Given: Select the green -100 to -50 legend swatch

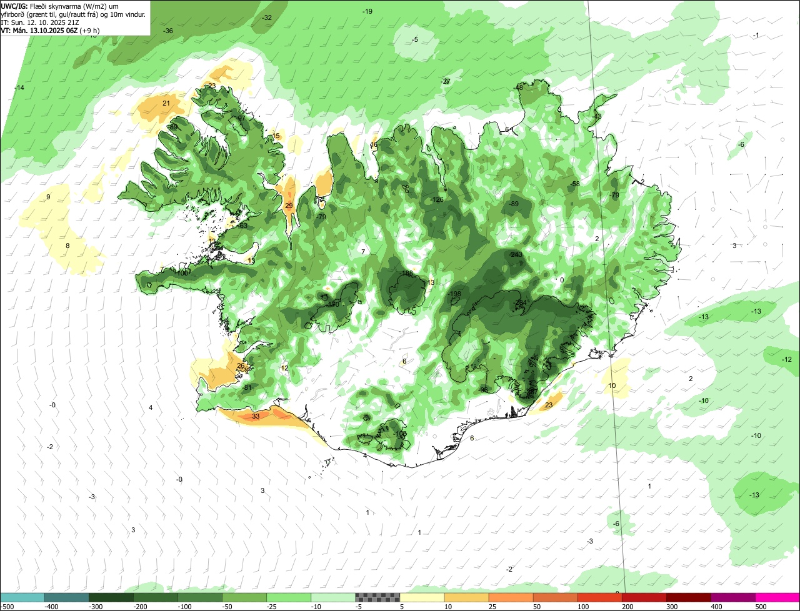Looking at the screenshot, I should [200, 597].
